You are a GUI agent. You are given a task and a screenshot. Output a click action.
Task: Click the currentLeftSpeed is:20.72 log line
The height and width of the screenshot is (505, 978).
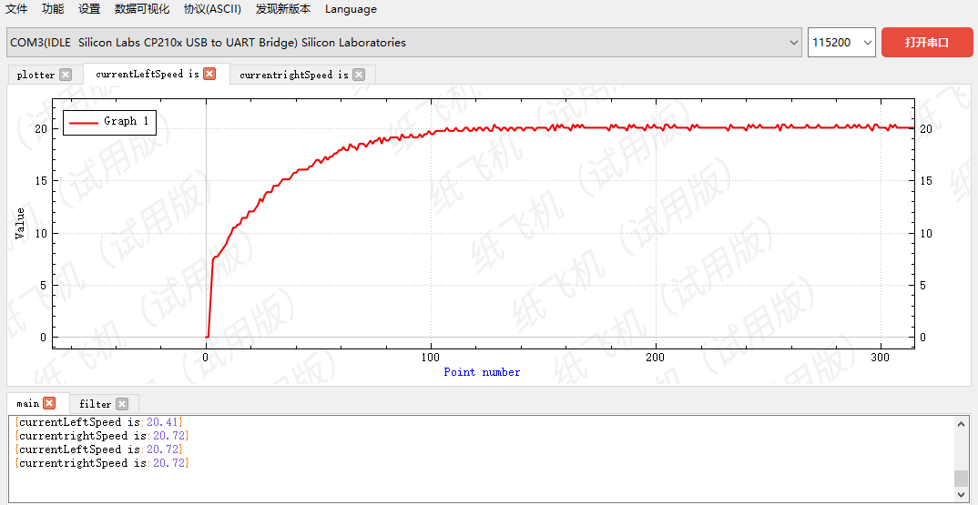coord(98,449)
